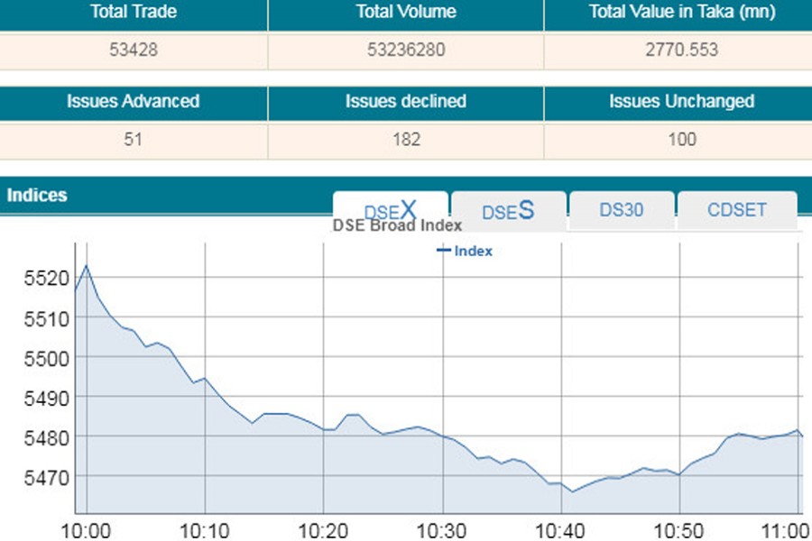Select the Issues declined header
This screenshot has height=541, width=812.
405,102
